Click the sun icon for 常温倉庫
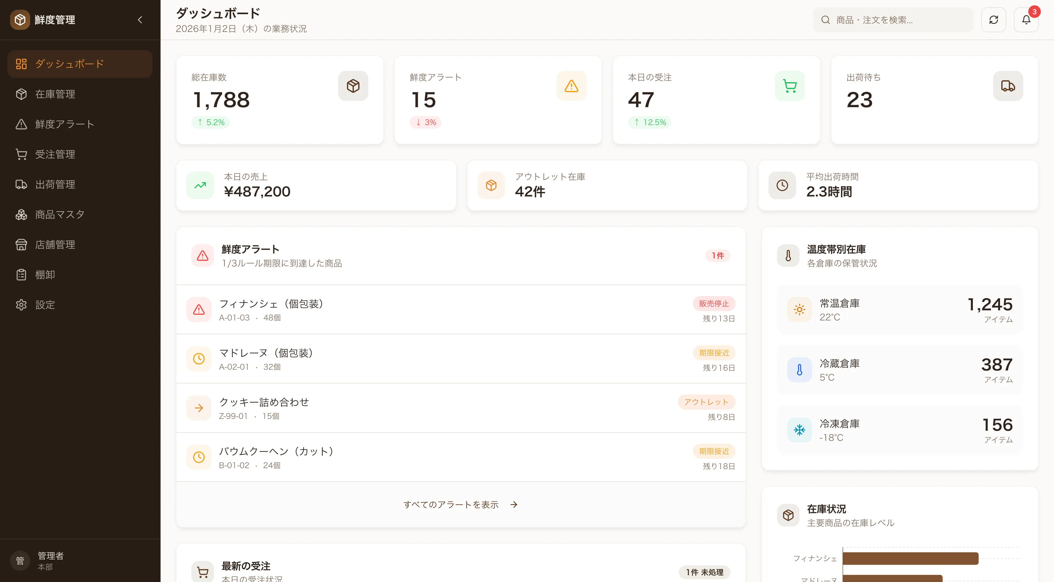This screenshot has width=1054, height=582. pyautogui.click(x=799, y=310)
